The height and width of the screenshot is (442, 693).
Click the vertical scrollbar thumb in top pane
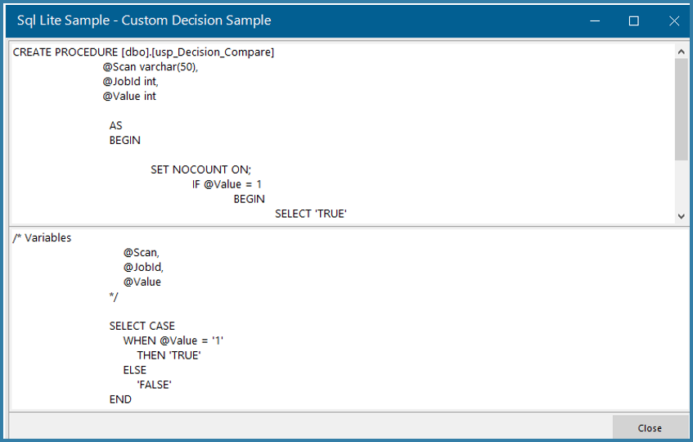click(681, 106)
